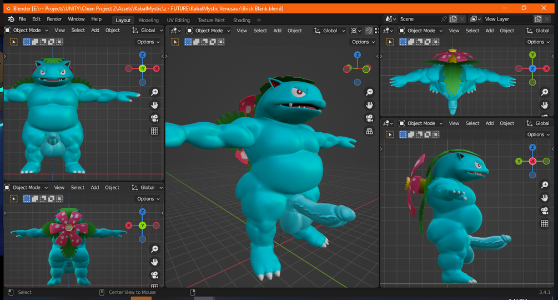Select the Select Box tool in the perspective viewport
This screenshot has height=300, width=558.
coord(175,42)
